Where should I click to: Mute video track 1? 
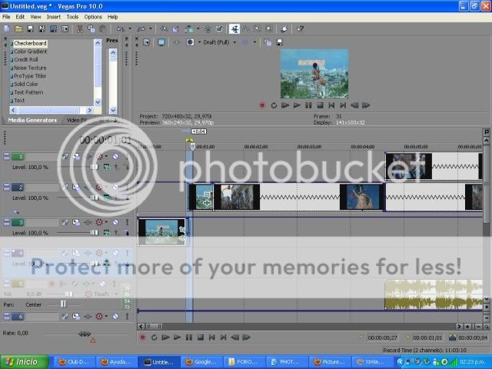click(115, 156)
